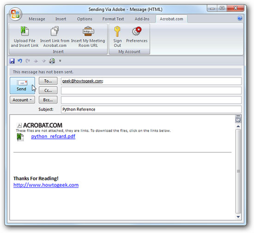Click the Send button
Screen dimensions: 254x233
(x=22, y=85)
